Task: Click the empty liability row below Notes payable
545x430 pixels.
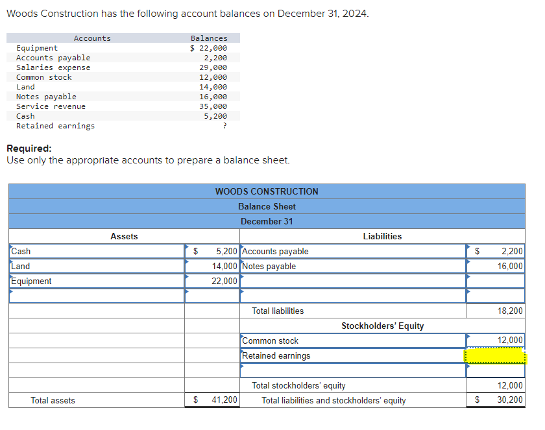Action: coord(350,281)
